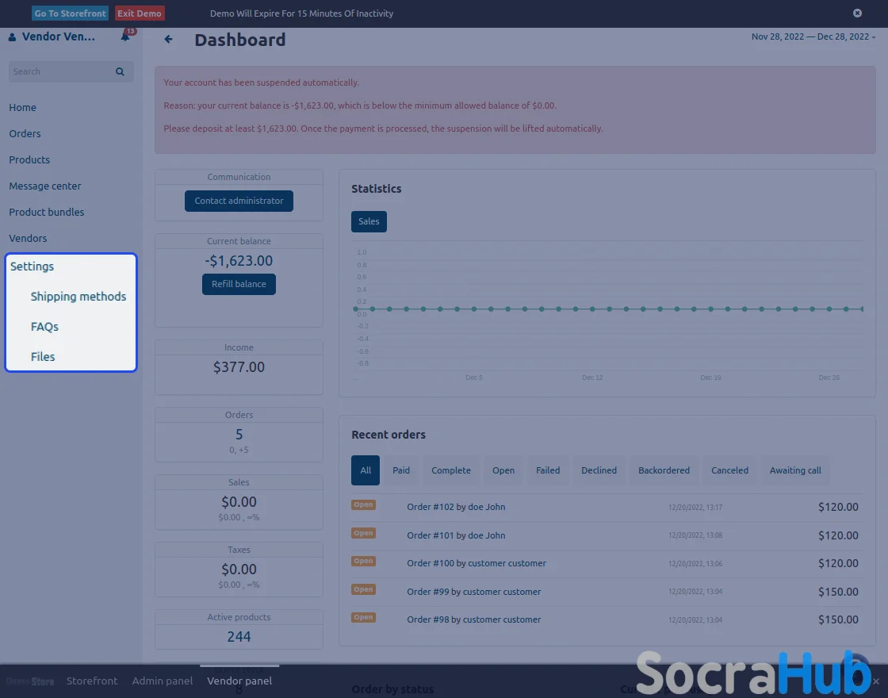
Task: Close the demo expiry banner
Action: pos(857,13)
